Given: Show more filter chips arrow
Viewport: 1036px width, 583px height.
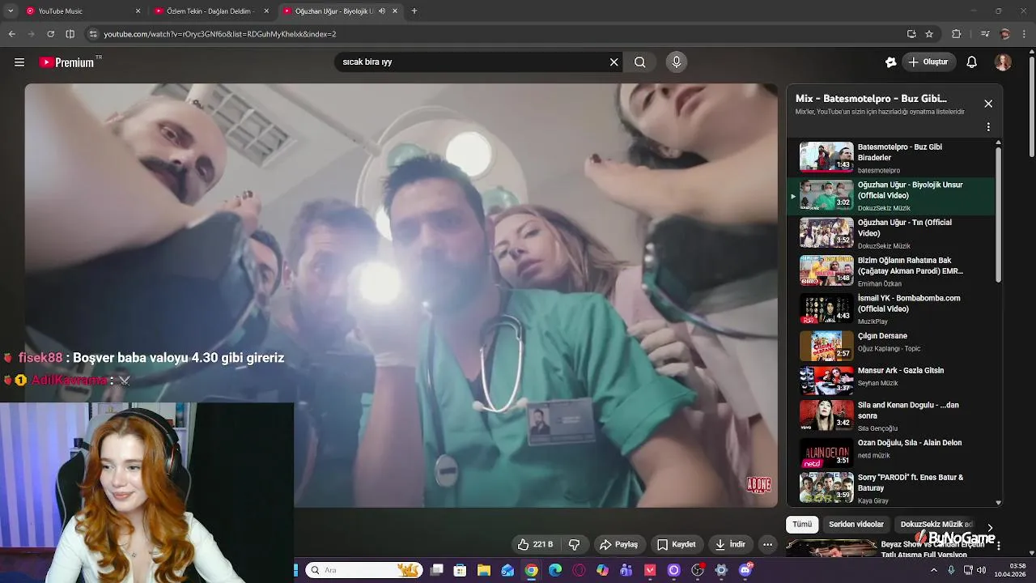Looking at the screenshot, I should pyautogui.click(x=989, y=528).
